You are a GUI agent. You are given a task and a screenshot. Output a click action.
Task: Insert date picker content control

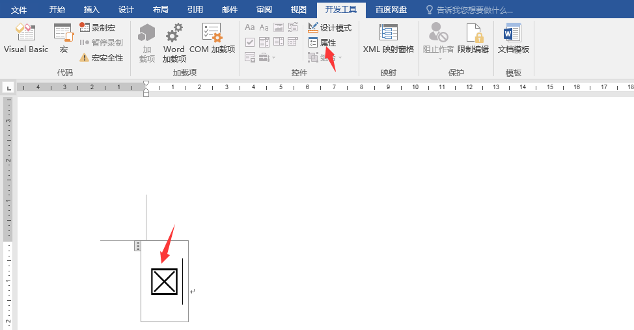click(x=293, y=42)
